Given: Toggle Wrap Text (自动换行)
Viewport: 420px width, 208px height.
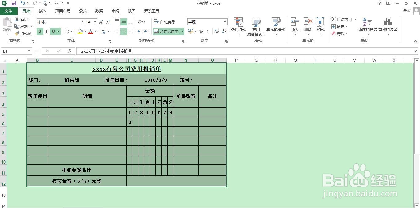Looking at the screenshot, I should click(164, 22).
